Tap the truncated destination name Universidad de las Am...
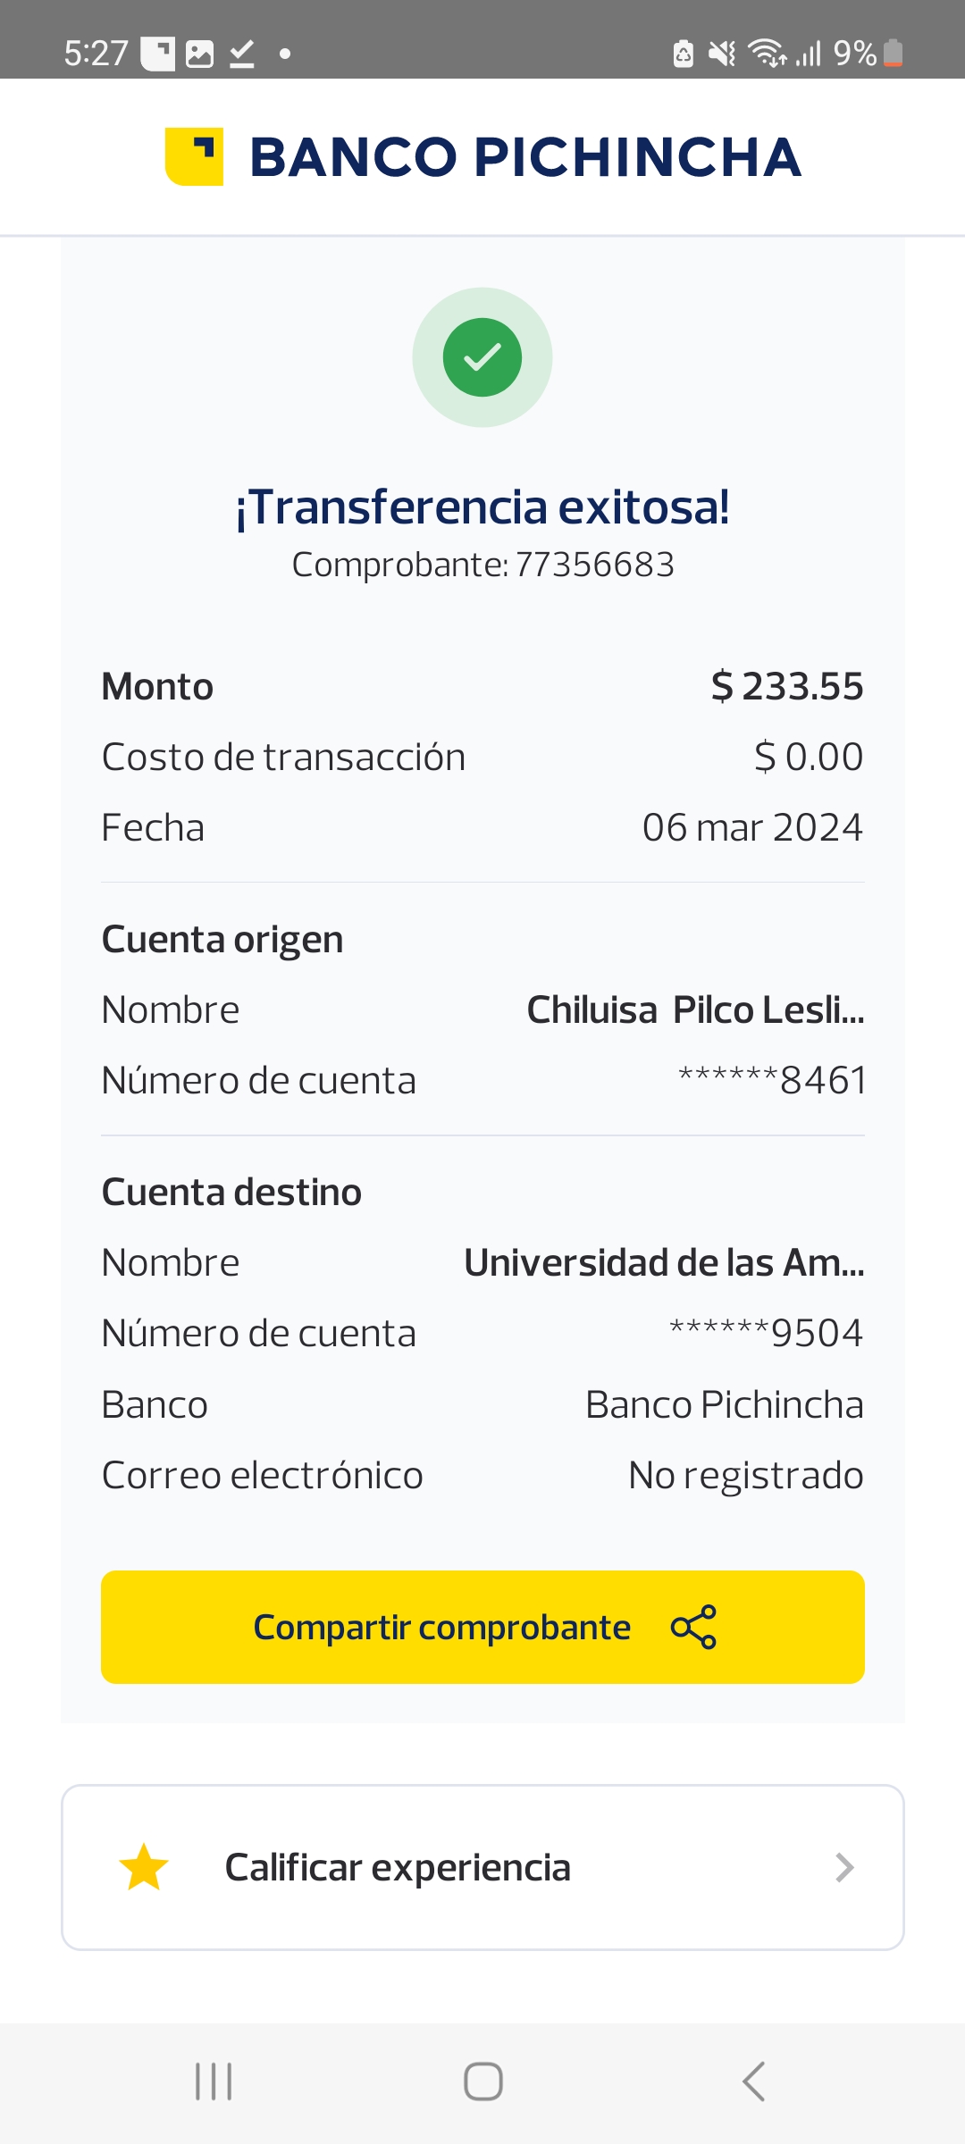Screen dimensions: 965x2144 [x=664, y=1263]
